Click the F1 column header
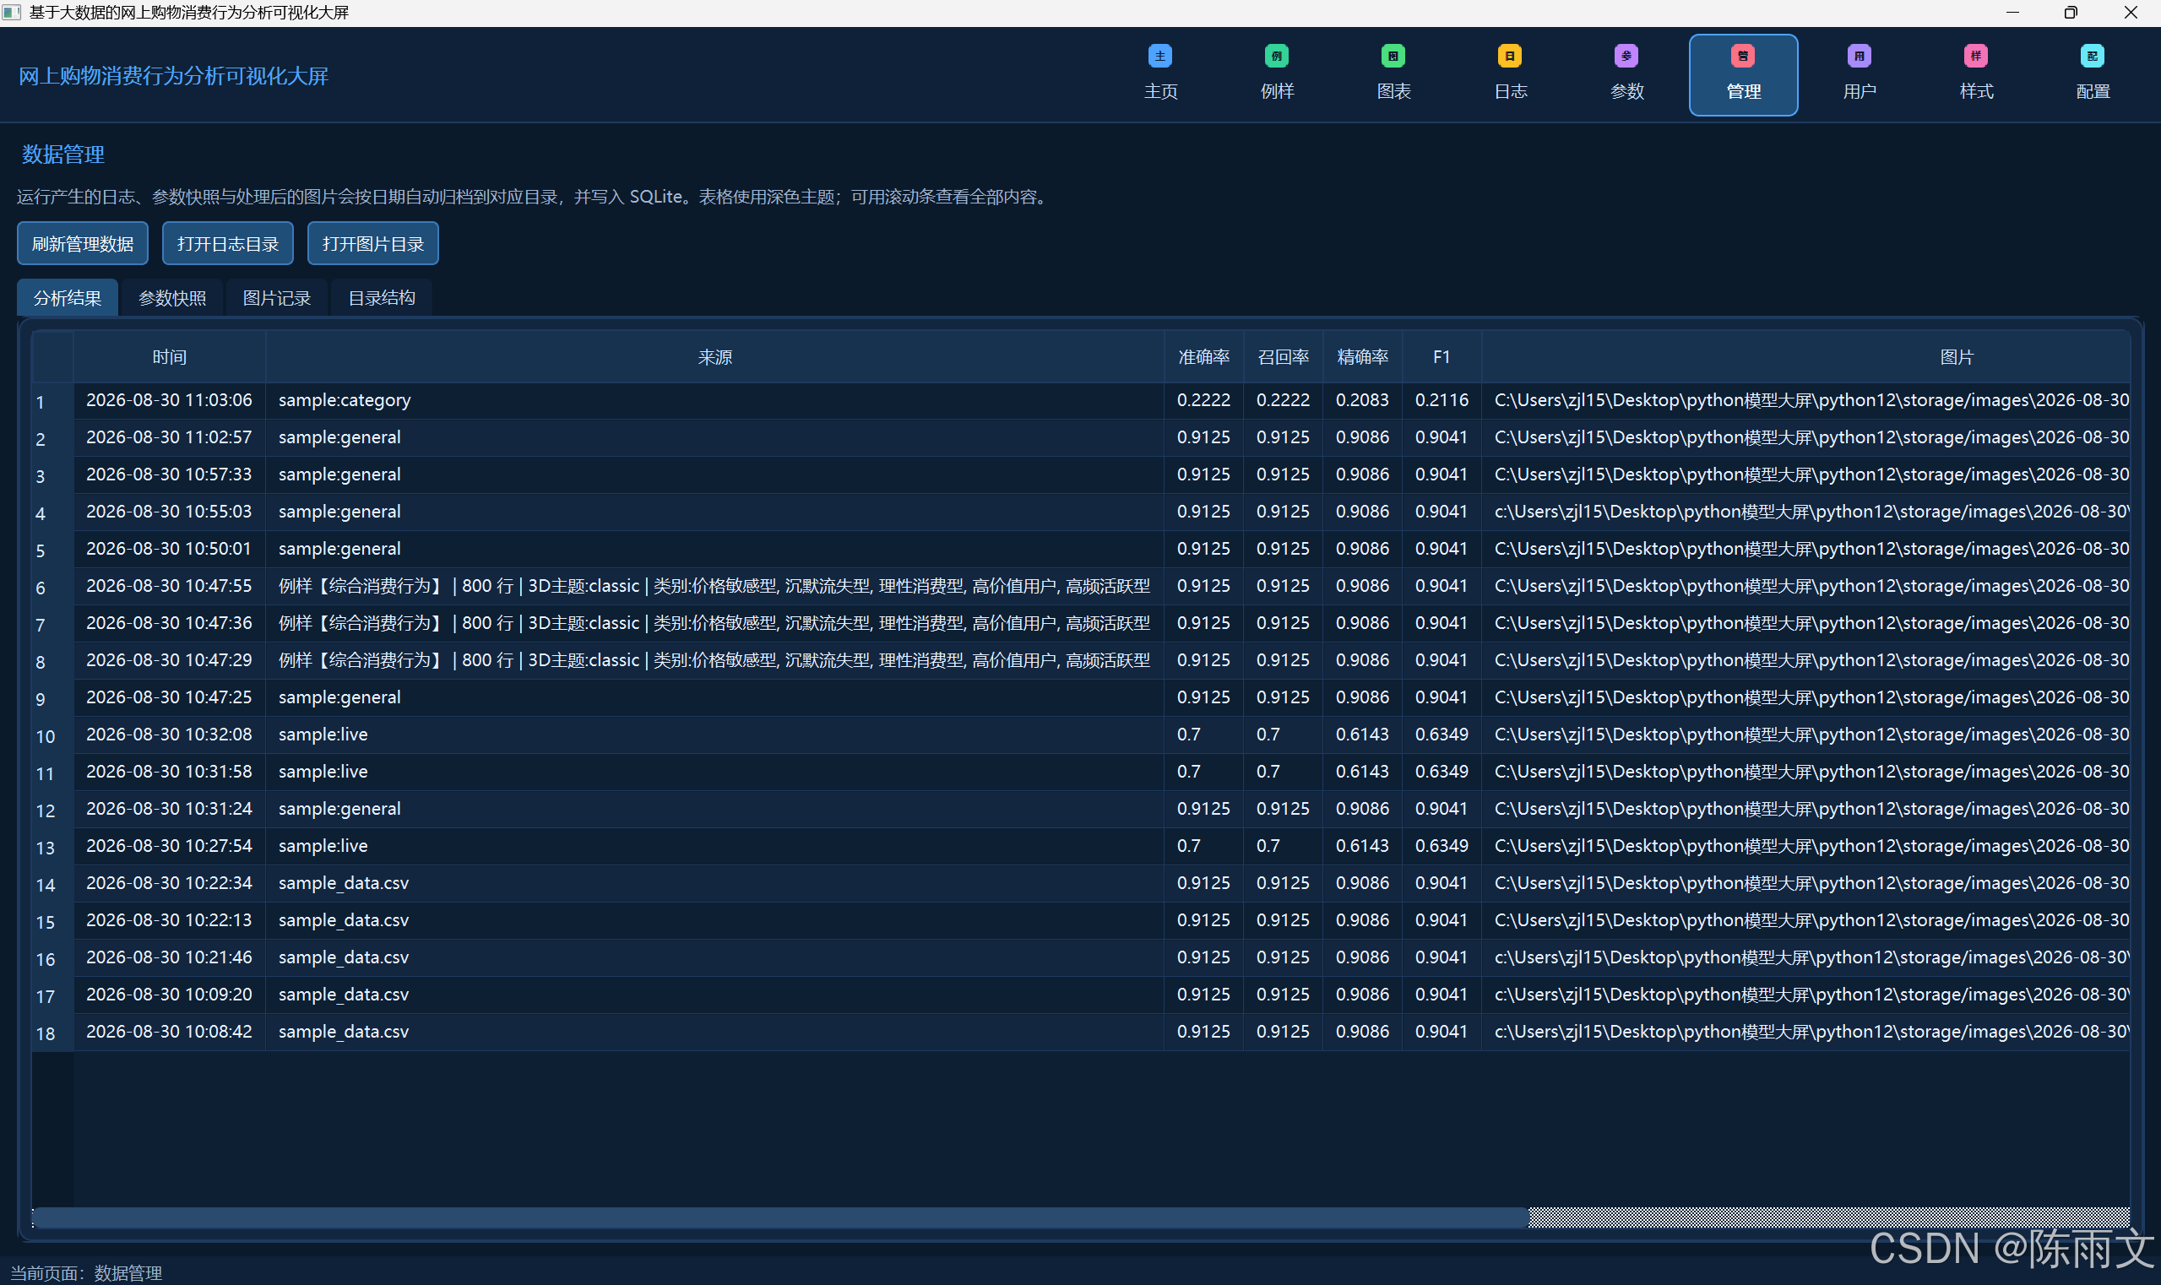Screen dimensions: 2161x1285 tap(1442, 357)
